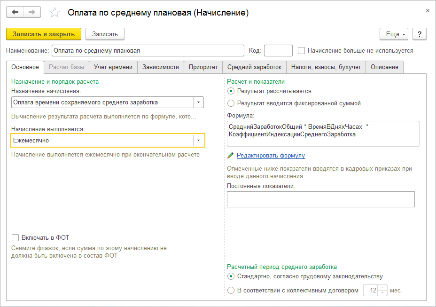The width and height of the screenshot is (436, 307).
Task: Open the "Начисление выполняется" dropdown arrow
Action: tap(199, 140)
